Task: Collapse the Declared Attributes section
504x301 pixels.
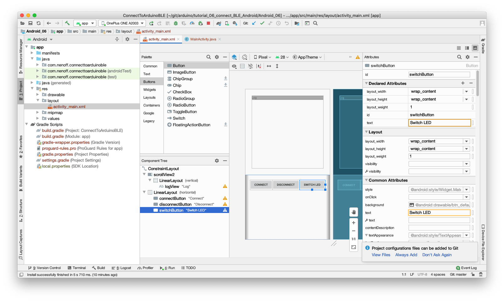Action: coord(366,84)
